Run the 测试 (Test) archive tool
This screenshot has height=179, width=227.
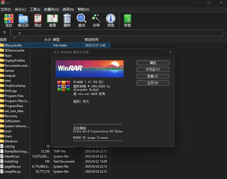(38, 19)
